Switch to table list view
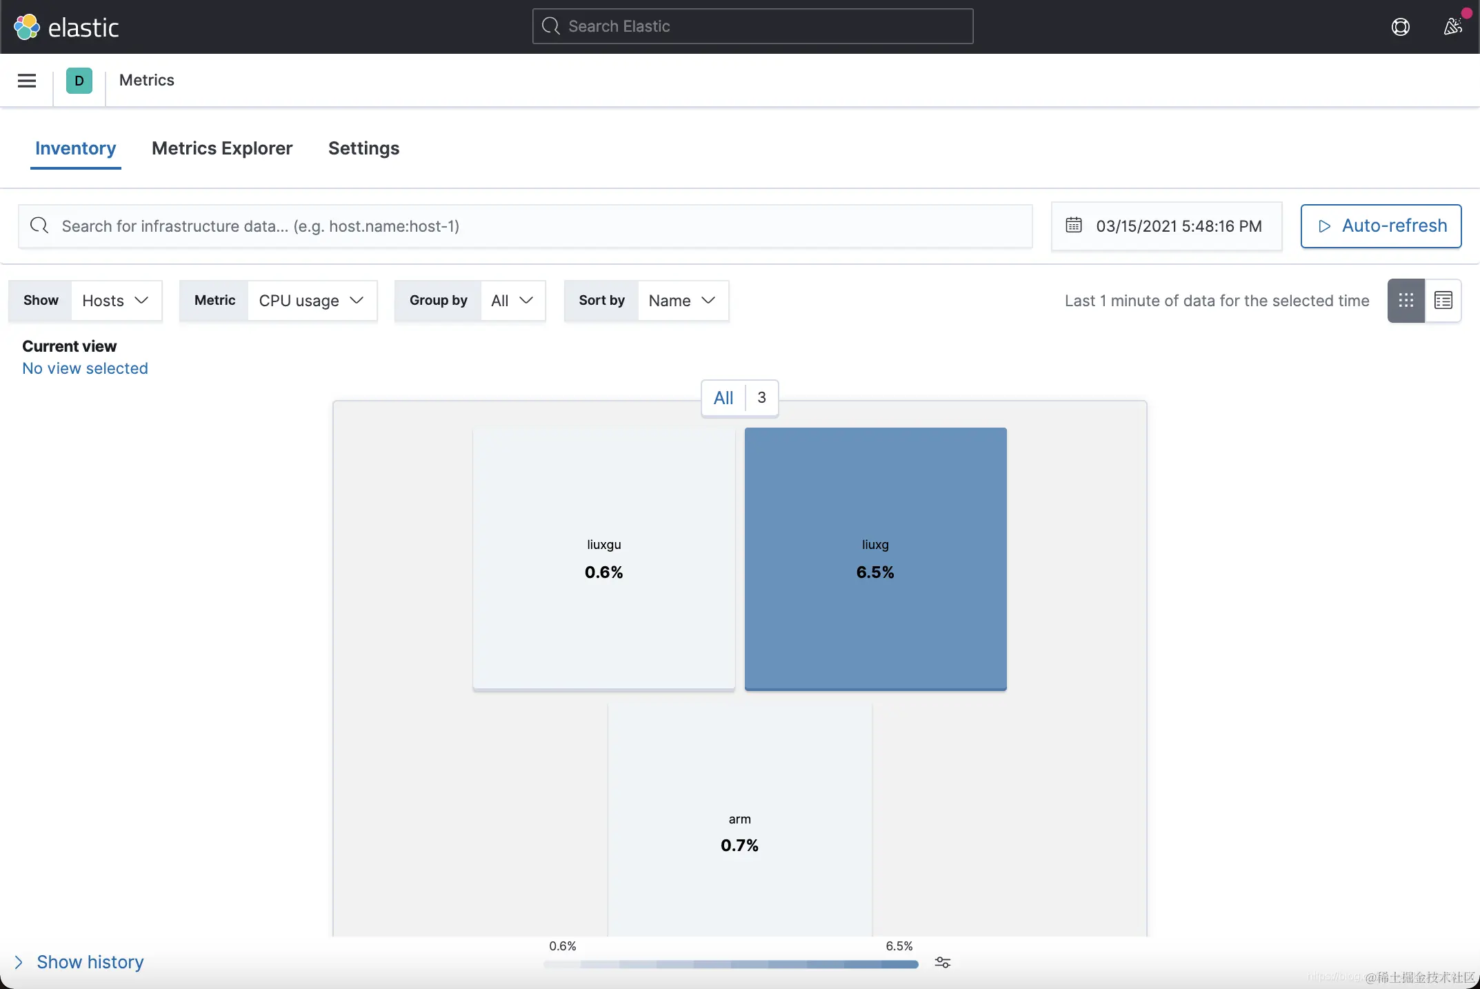This screenshot has height=989, width=1480. tap(1443, 301)
